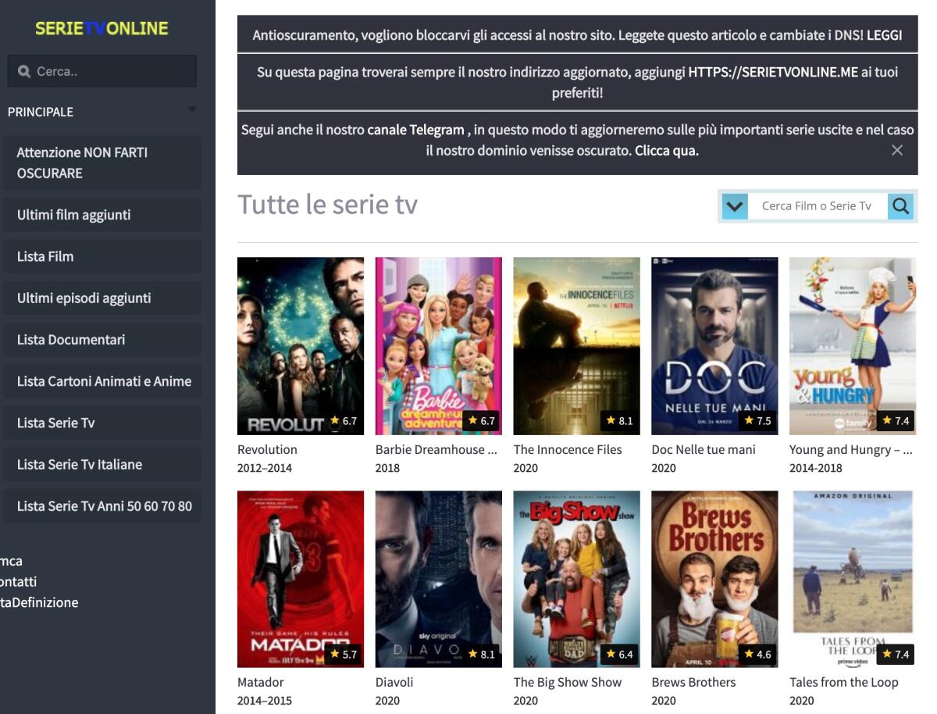Click the LEGGI link in the DNS warning banner
Viewport: 937px width, 714px height.
coord(885,35)
